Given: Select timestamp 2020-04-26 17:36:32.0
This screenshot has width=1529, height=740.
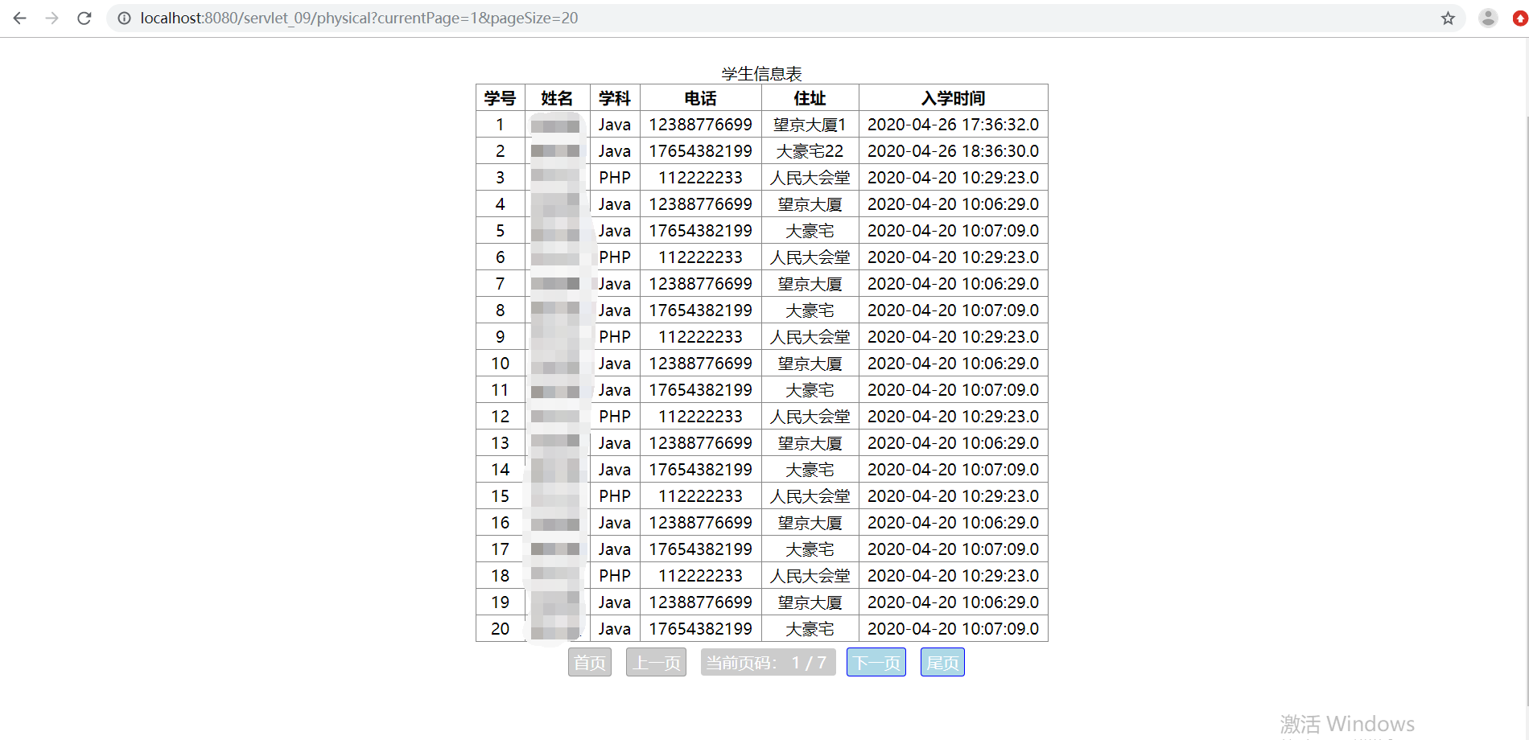Looking at the screenshot, I should pos(954,125).
